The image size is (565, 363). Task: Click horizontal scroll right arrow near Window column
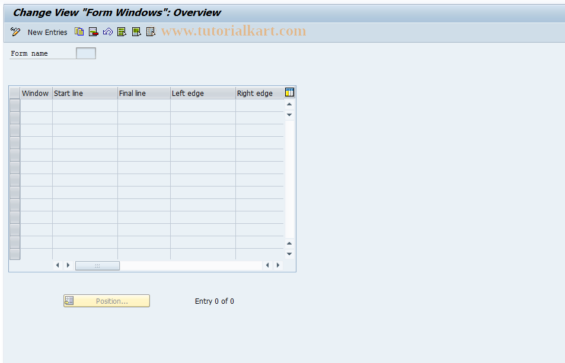pos(68,265)
